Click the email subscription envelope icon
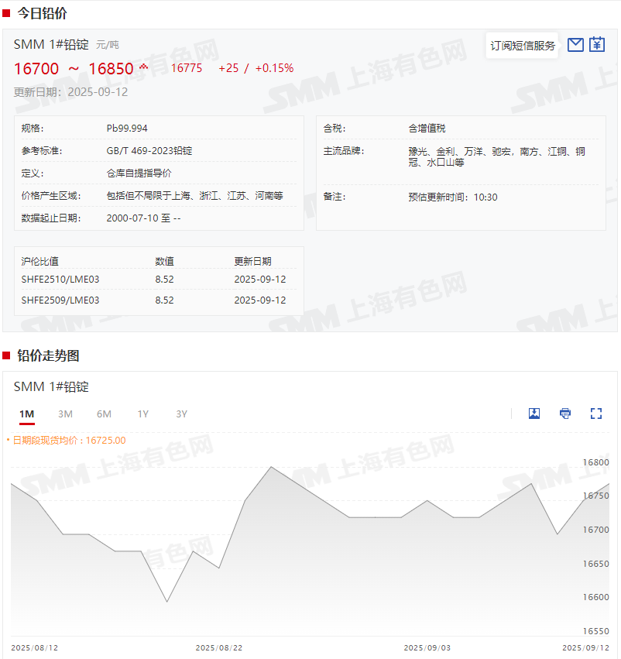 pos(575,45)
